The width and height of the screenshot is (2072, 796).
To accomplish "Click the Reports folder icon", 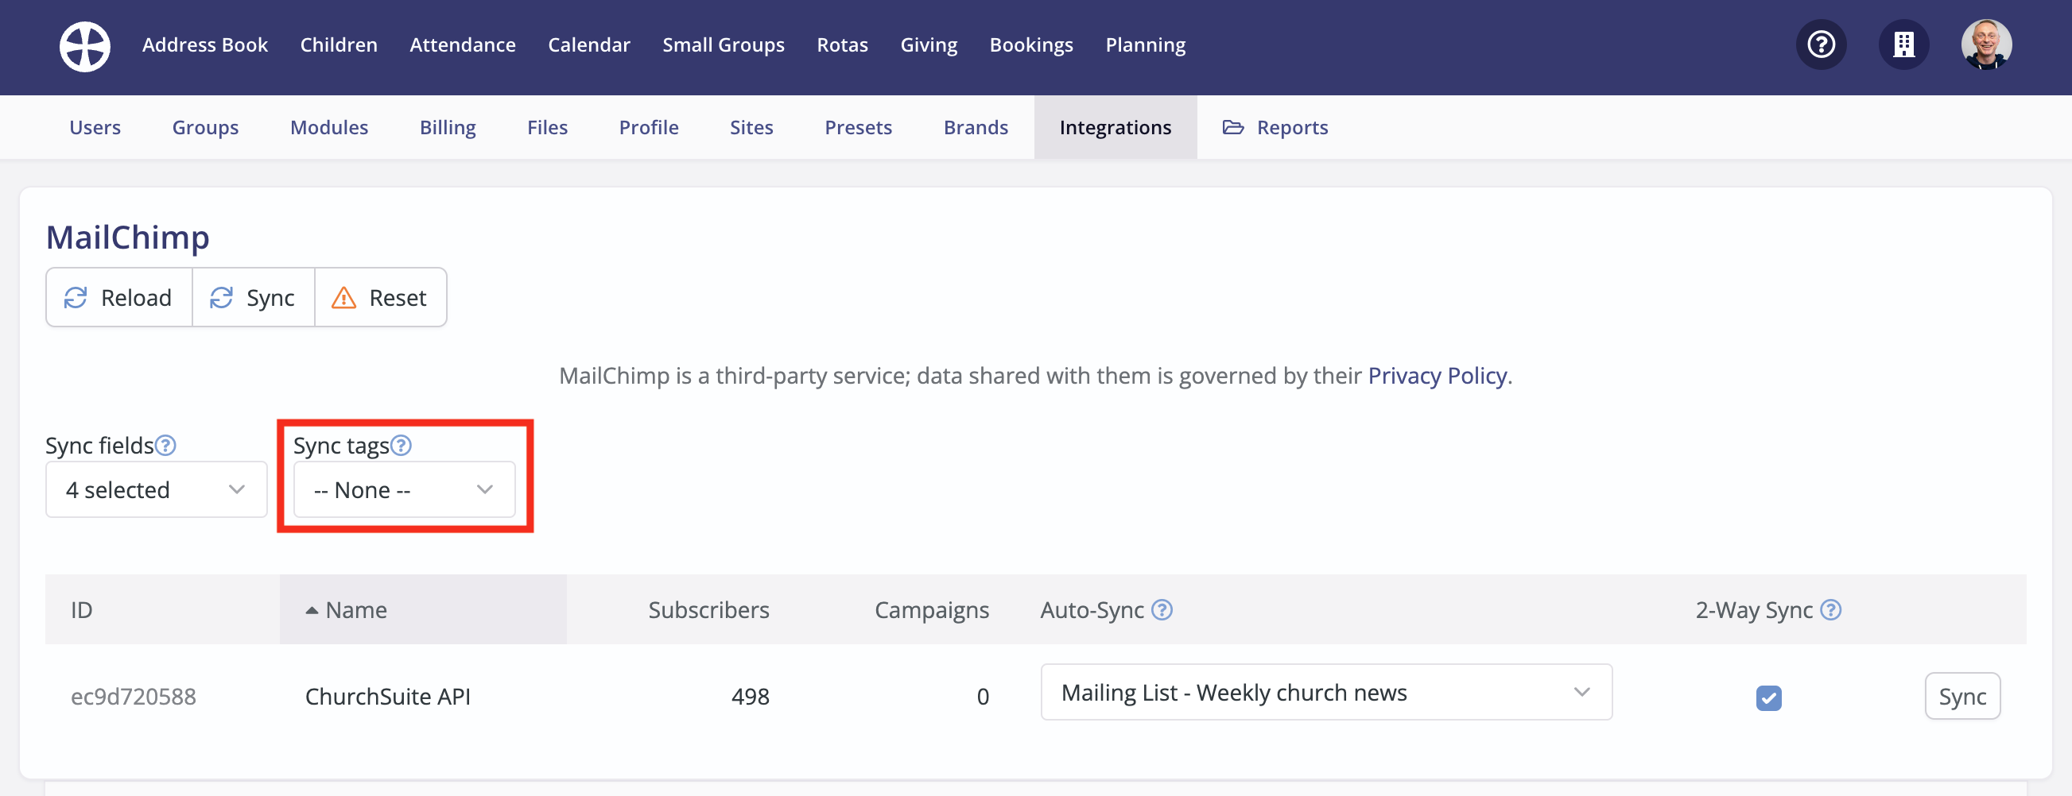I will coord(1233,127).
